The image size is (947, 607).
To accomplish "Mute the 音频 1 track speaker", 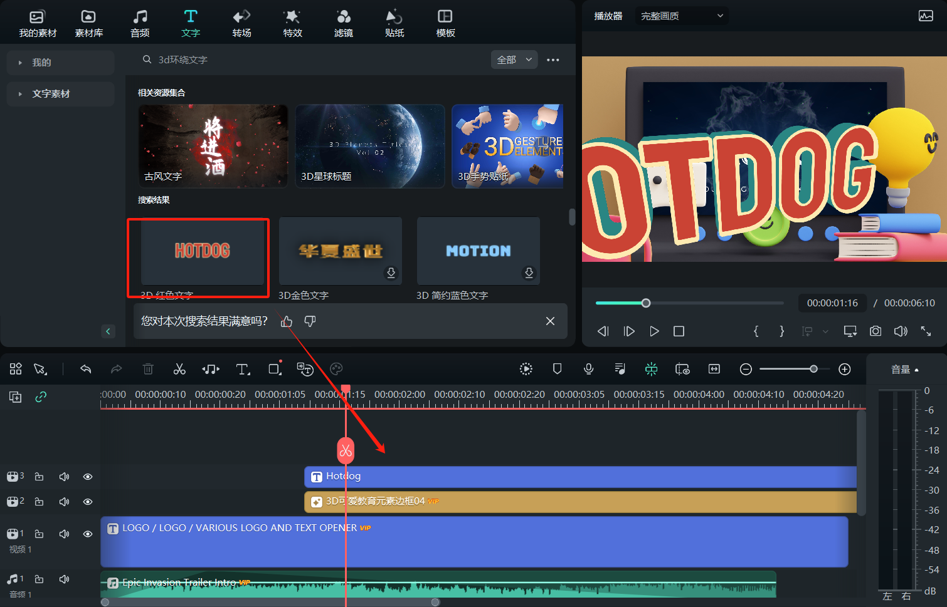I will (x=64, y=579).
